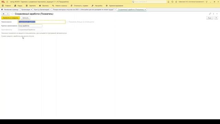Expand the Еще dropdown menu

(x=210, y=18)
